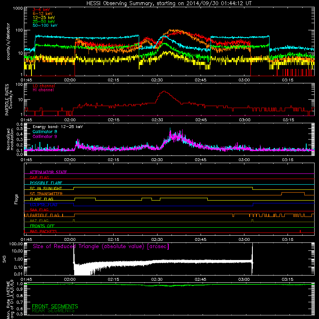Click the 'GAP FLAG' label
This screenshot has height=319, width=319.
39,177
